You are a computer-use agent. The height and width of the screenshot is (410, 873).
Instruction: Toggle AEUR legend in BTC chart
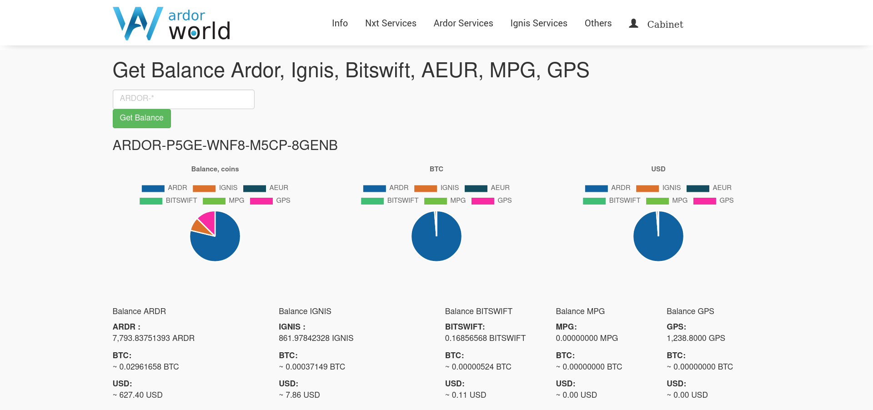click(x=487, y=188)
